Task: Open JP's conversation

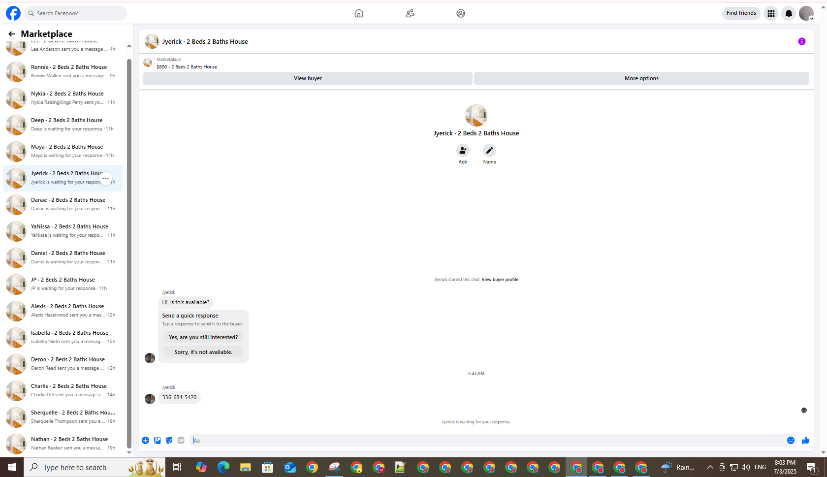Action: point(63,284)
